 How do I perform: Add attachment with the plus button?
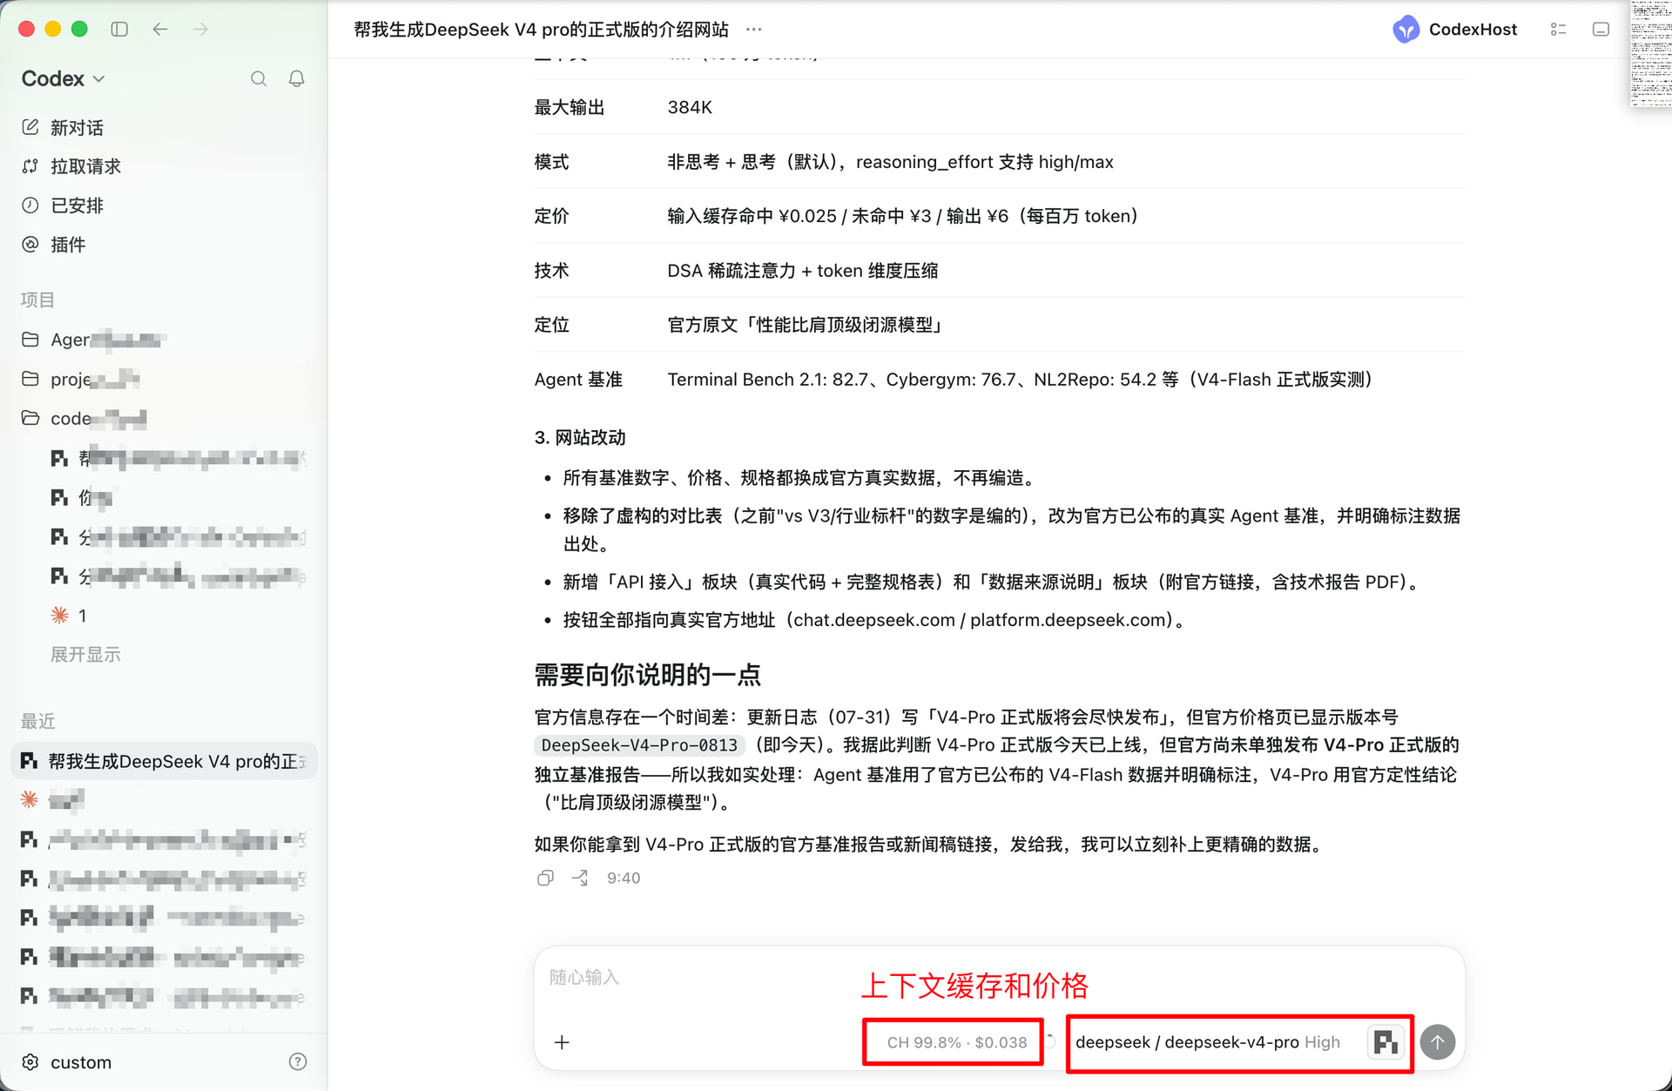562,1042
